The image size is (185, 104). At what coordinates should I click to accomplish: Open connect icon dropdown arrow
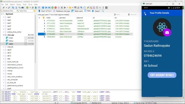pos(6,8)
